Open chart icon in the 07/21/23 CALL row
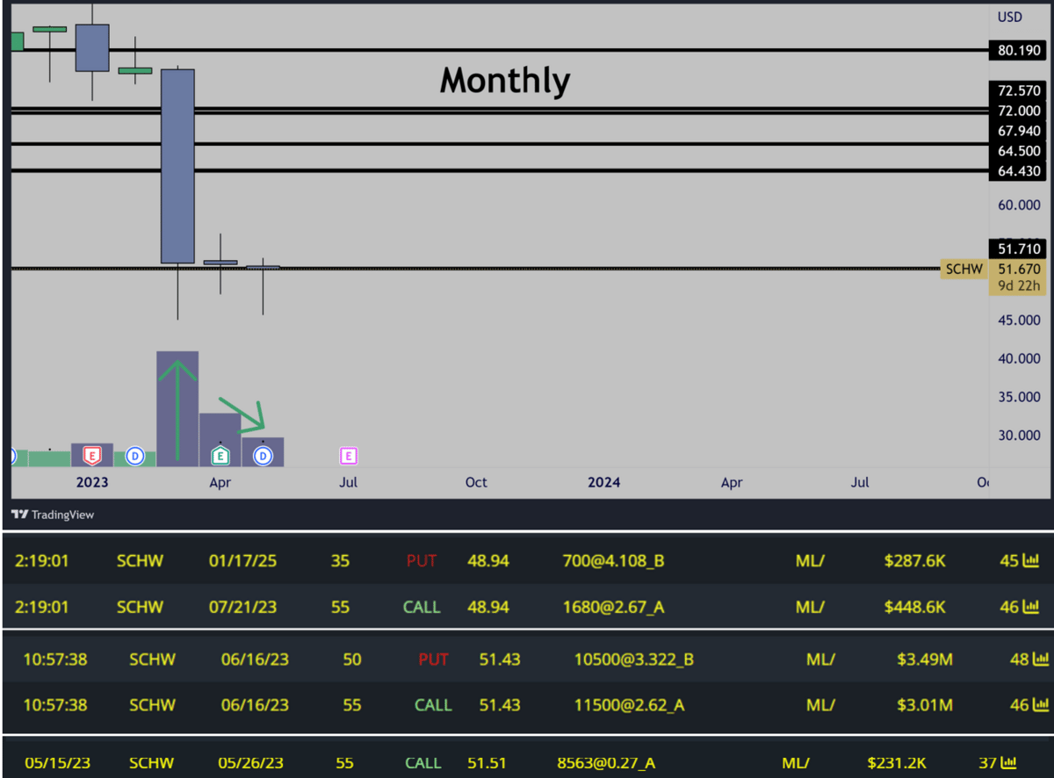 pos(1031,607)
